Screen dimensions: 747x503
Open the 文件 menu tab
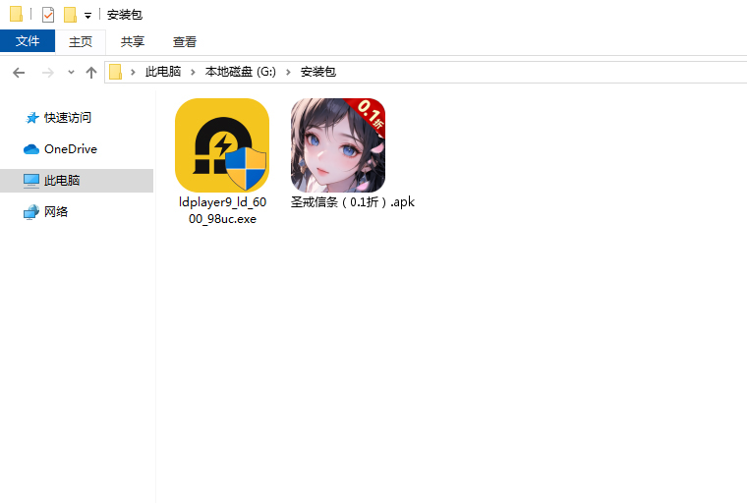(x=28, y=41)
